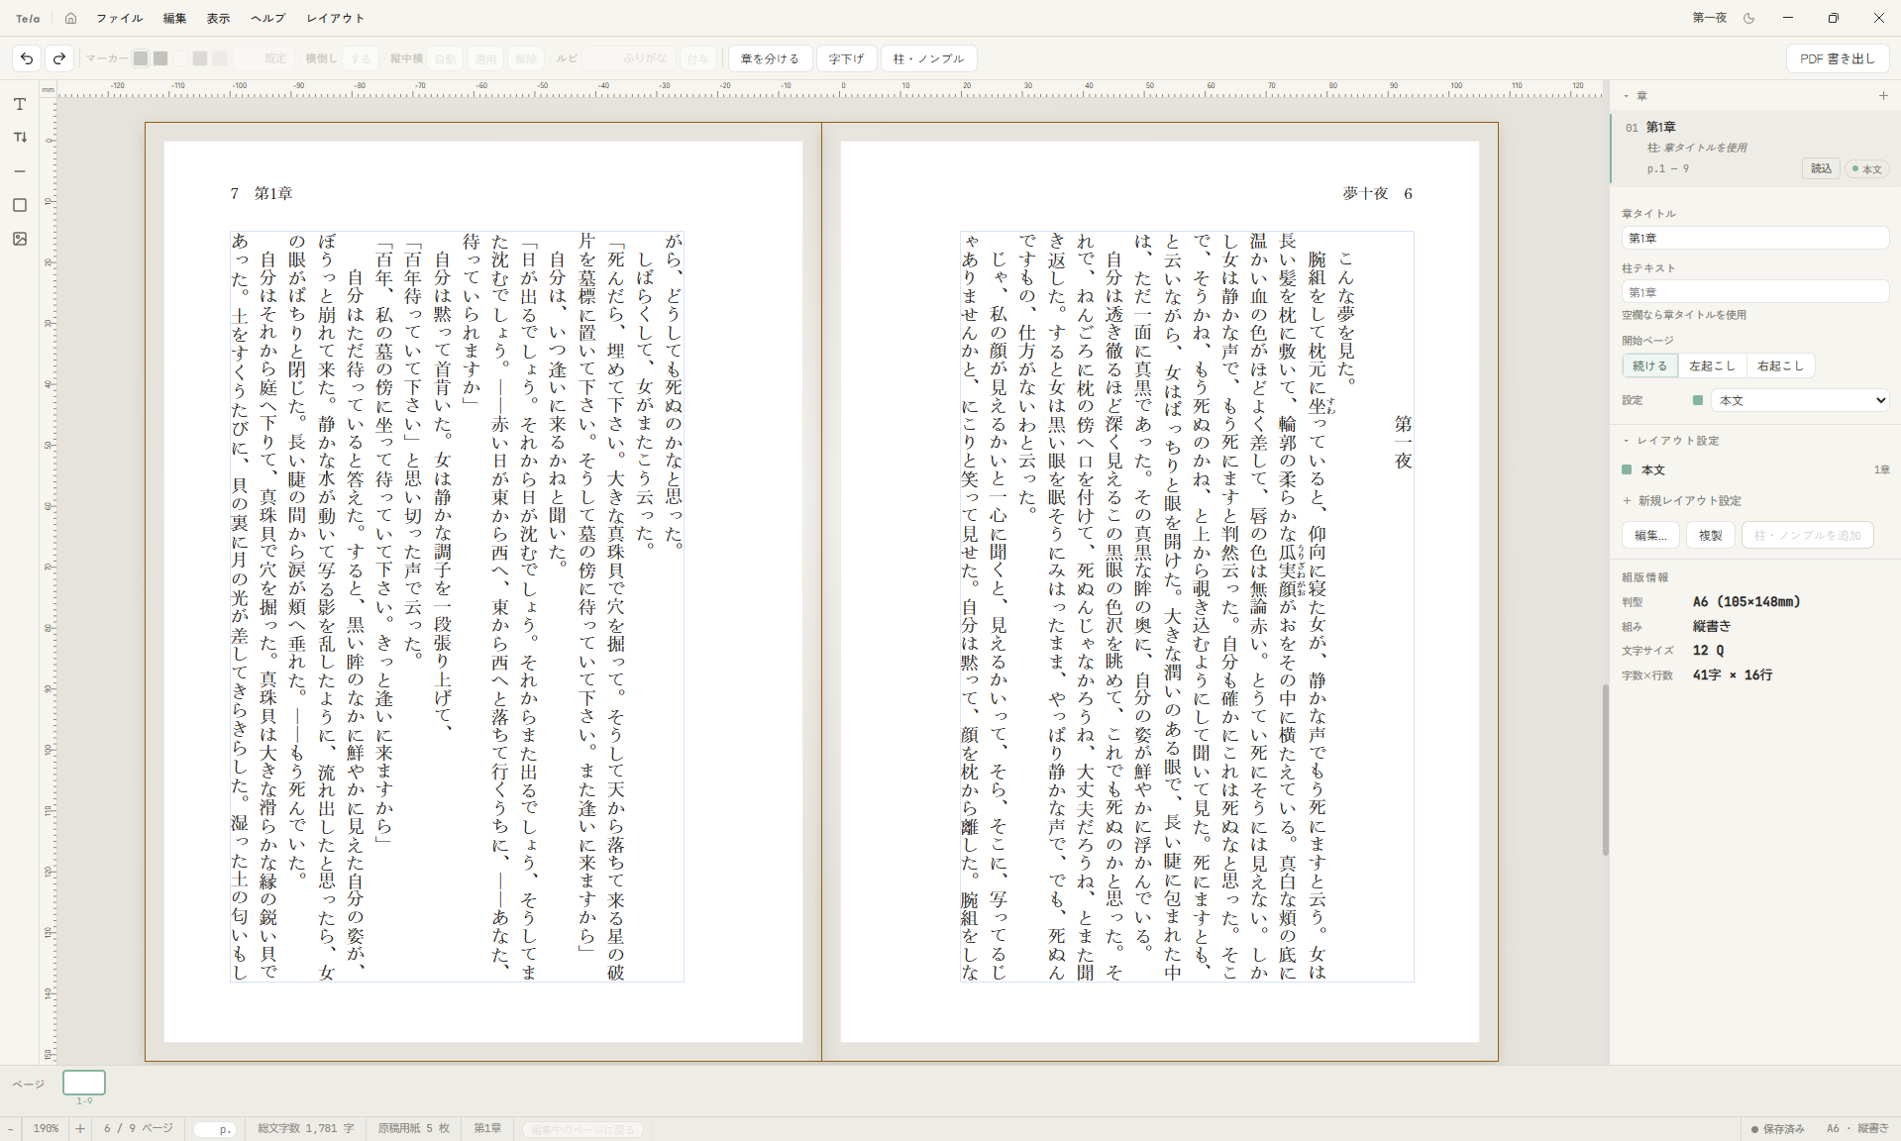Viewport: 1901px width, 1141px height.
Task: Click 第1章 in the status bar
Action: 487,1128
